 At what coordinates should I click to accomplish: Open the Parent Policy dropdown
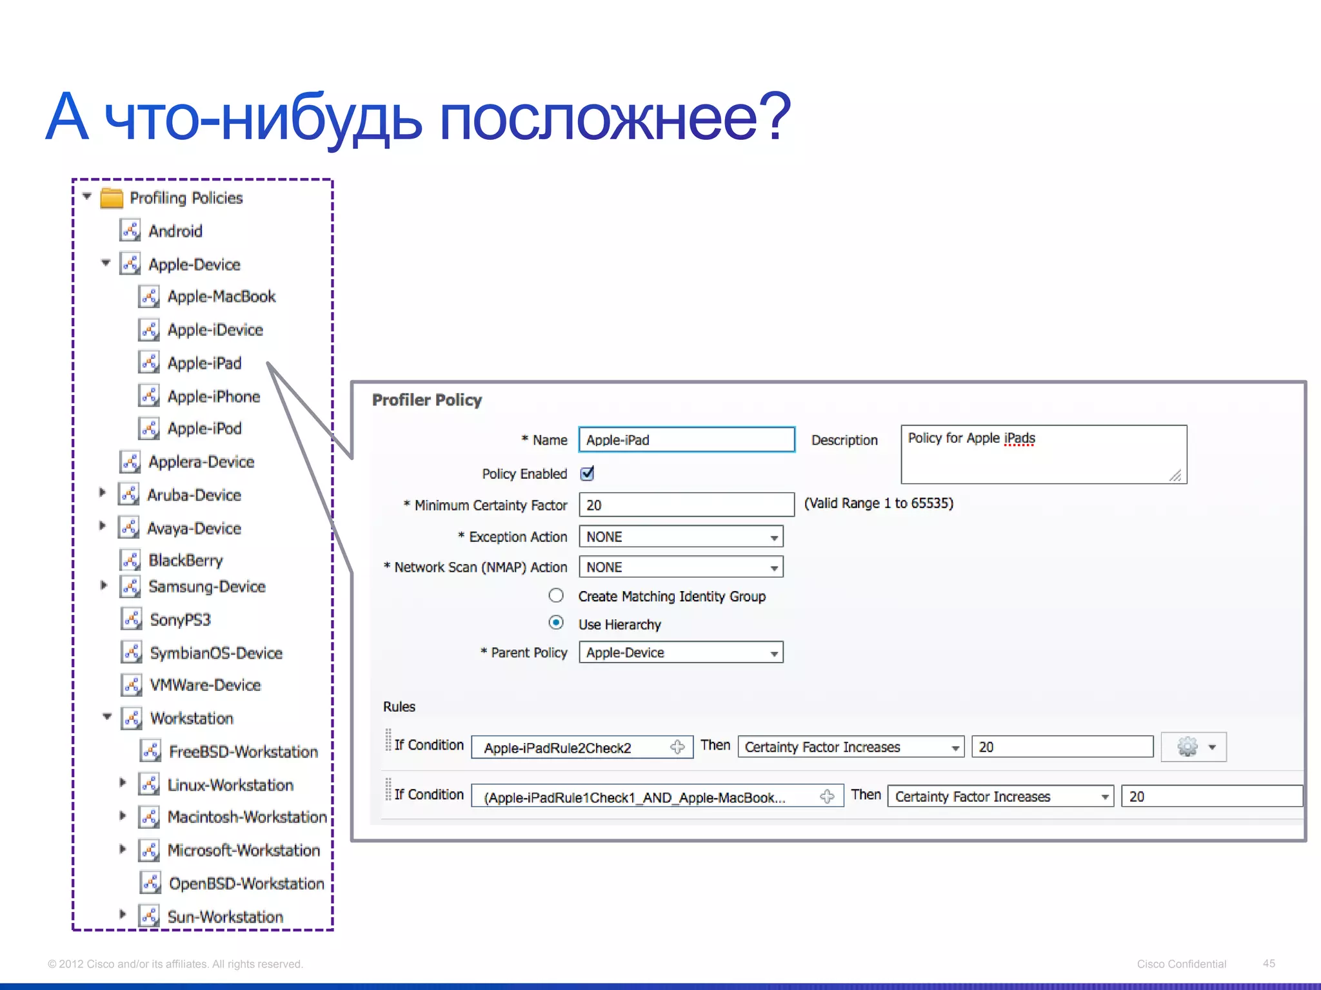click(x=681, y=652)
